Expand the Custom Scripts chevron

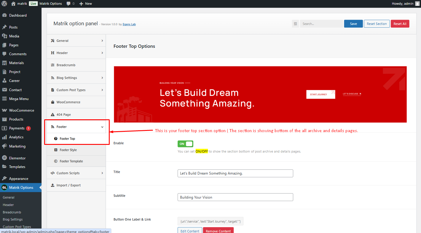[x=102, y=173]
